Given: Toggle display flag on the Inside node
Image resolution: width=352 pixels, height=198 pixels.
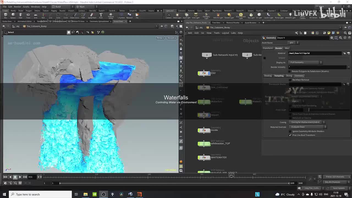Looking at the screenshot, I should coord(208,130).
